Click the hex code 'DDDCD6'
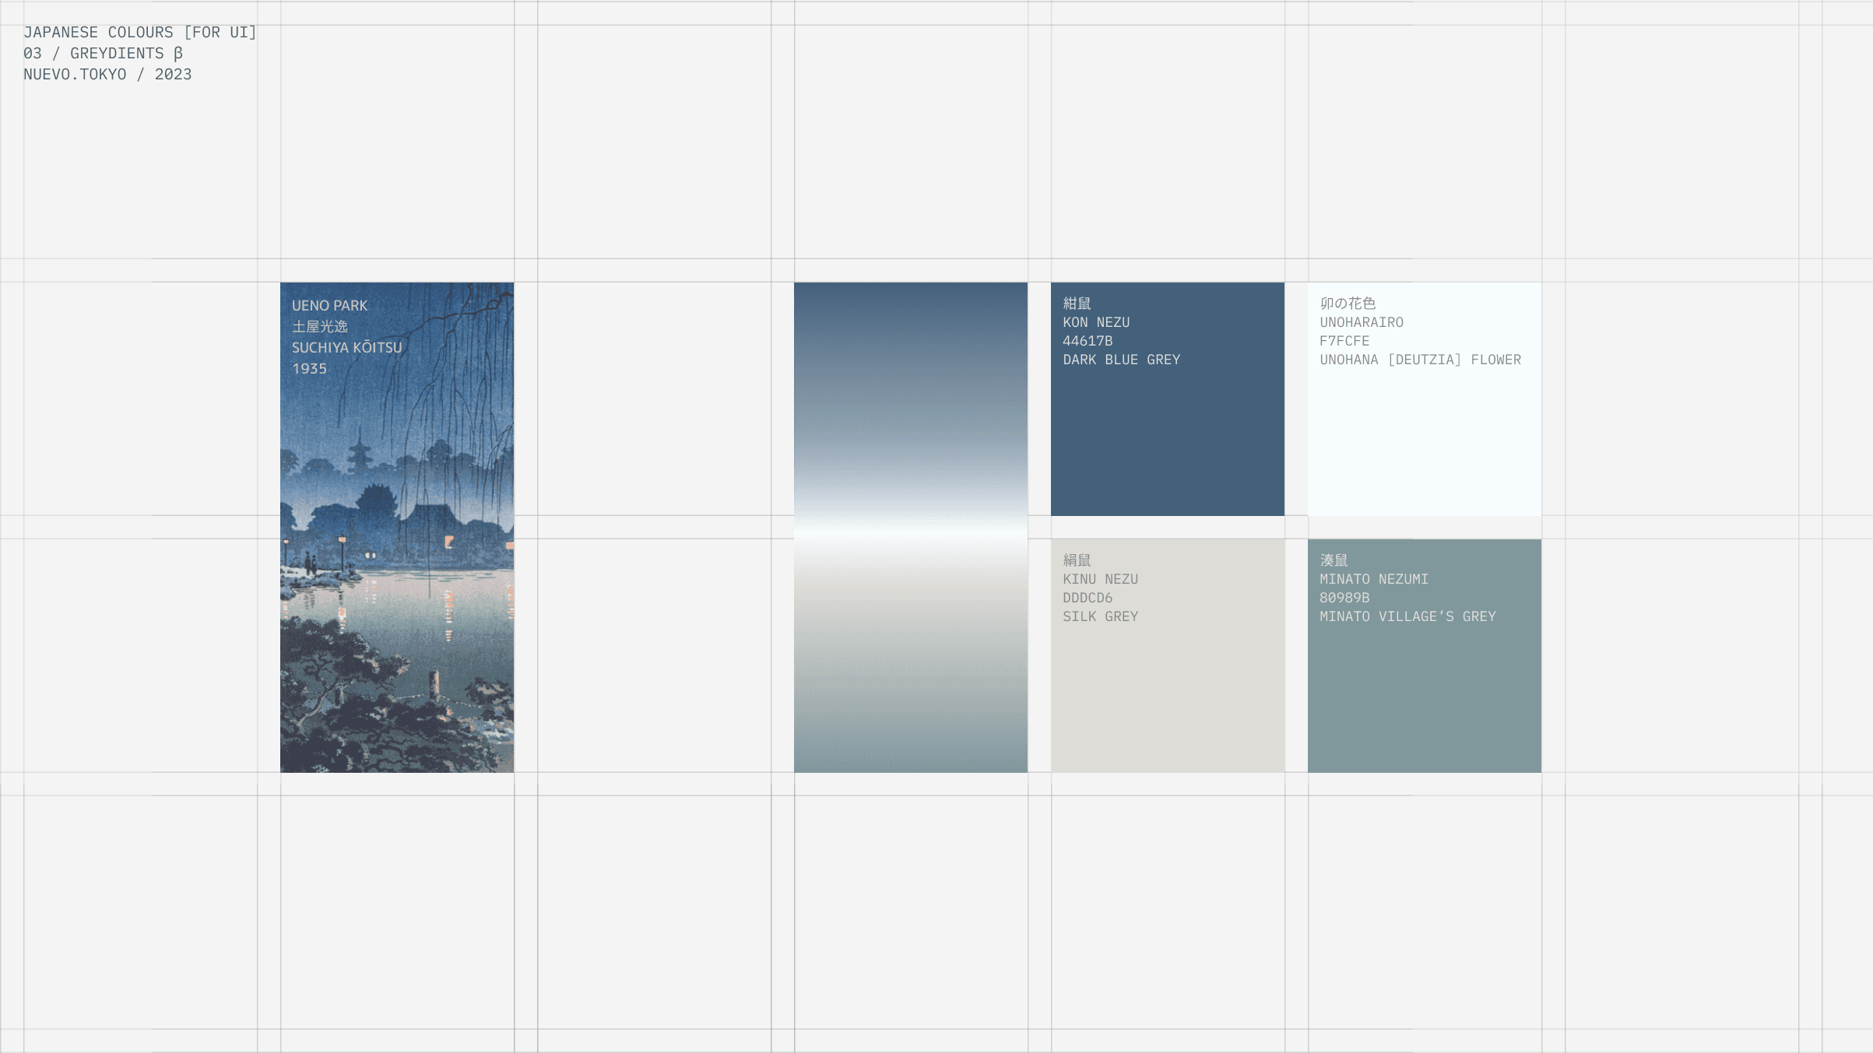The height and width of the screenshot is (1053, 1873). tap(1088, 597)
